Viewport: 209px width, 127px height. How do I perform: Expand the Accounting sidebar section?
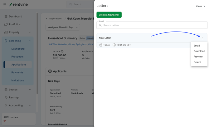30,105
